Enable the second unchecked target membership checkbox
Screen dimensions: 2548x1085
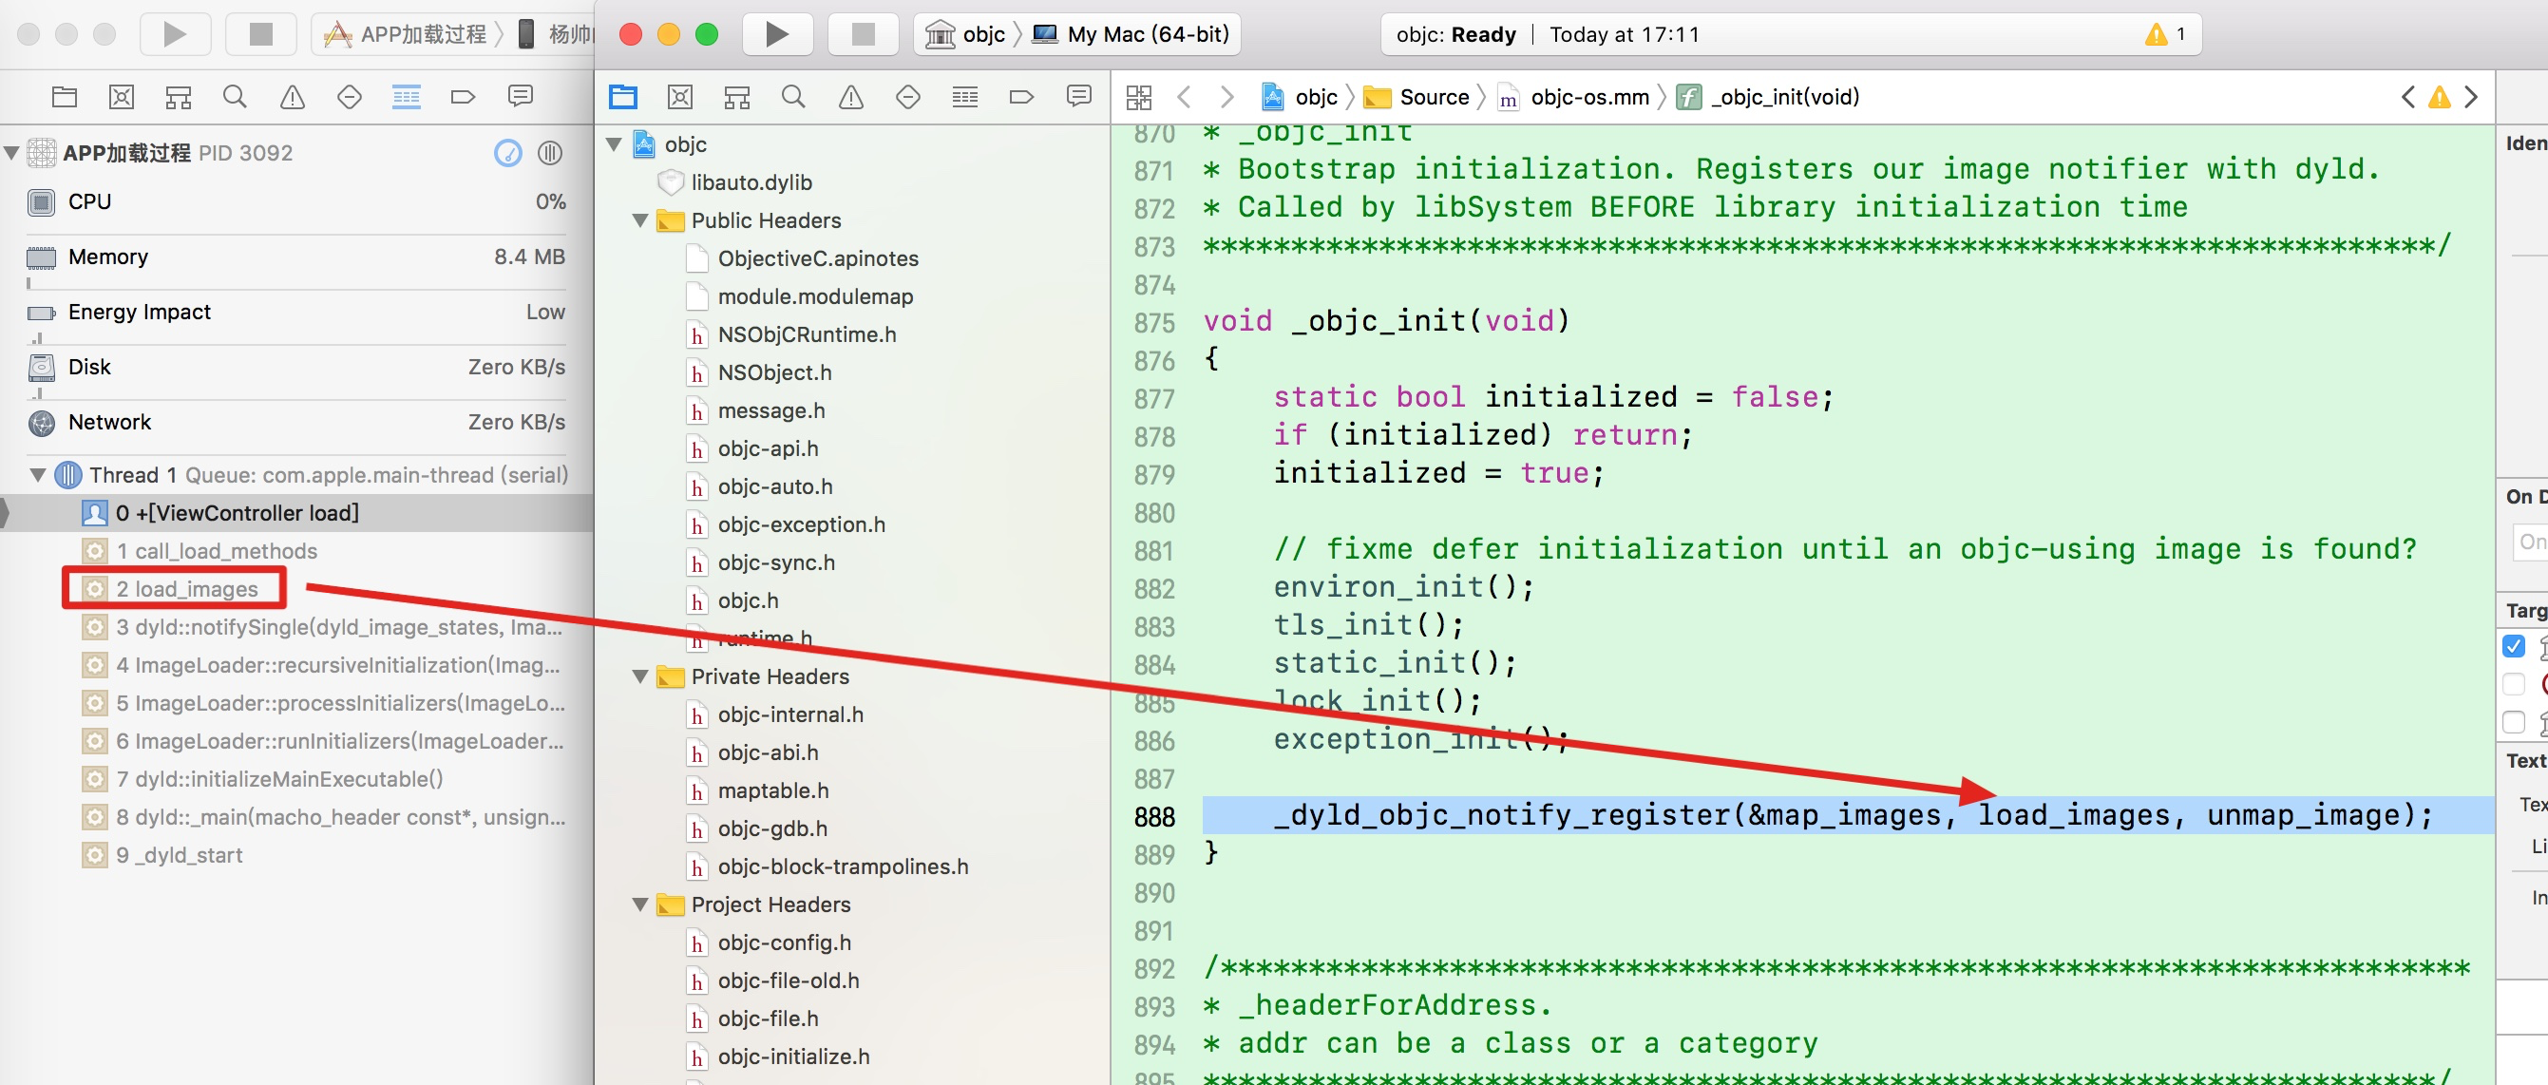2514,684
